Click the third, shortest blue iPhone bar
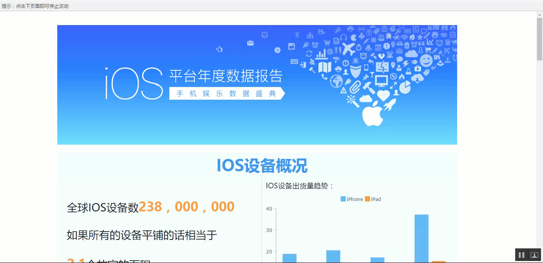 point(377,260)
